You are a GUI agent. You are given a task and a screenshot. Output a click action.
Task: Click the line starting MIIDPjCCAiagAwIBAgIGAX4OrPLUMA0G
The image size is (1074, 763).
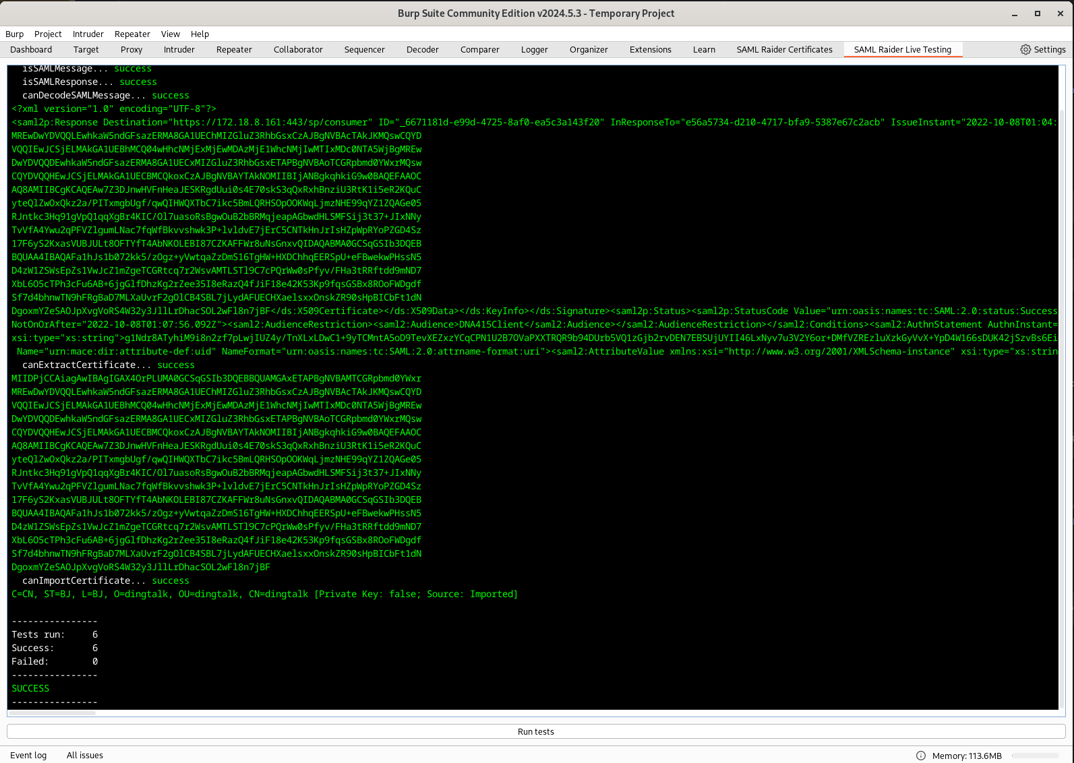[x=216, y=378]
